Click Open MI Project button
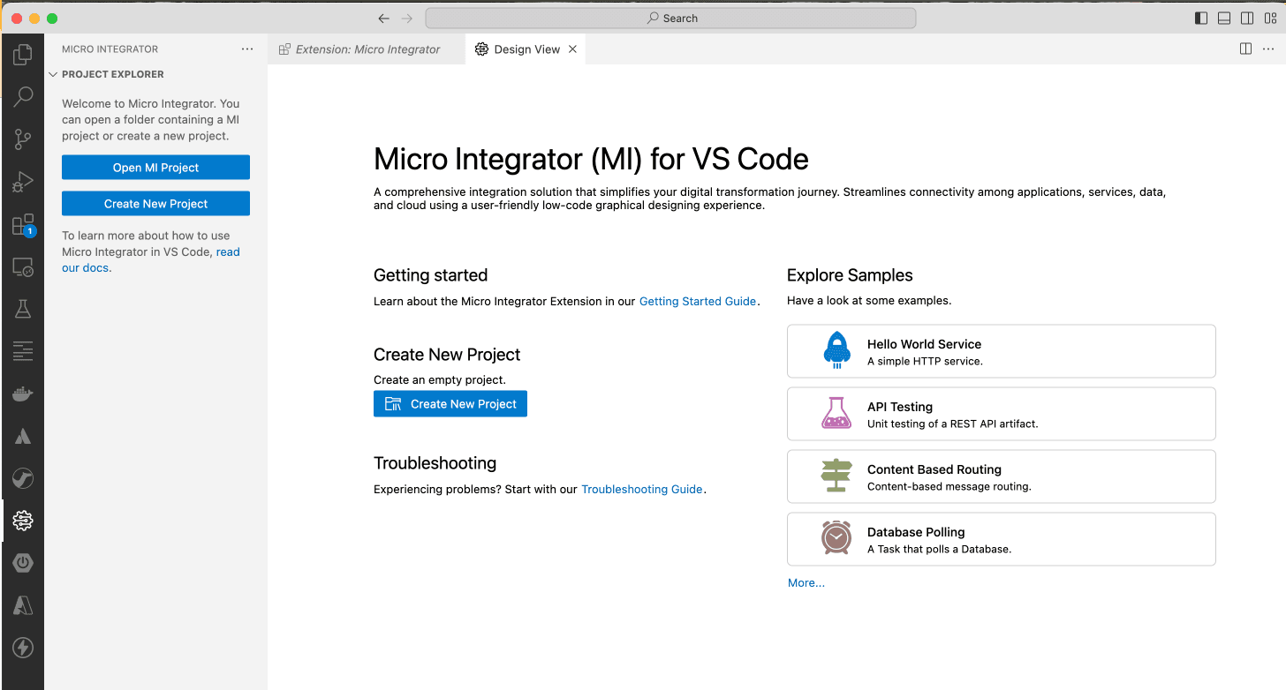The height and width of the screenshot is (690, 1286). (x=155, y=168)
